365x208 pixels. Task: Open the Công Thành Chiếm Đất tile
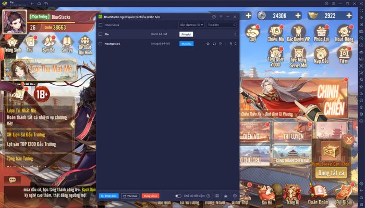click(293, 155)
